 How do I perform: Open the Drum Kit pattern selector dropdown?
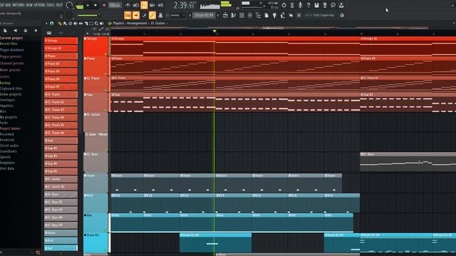204,15
